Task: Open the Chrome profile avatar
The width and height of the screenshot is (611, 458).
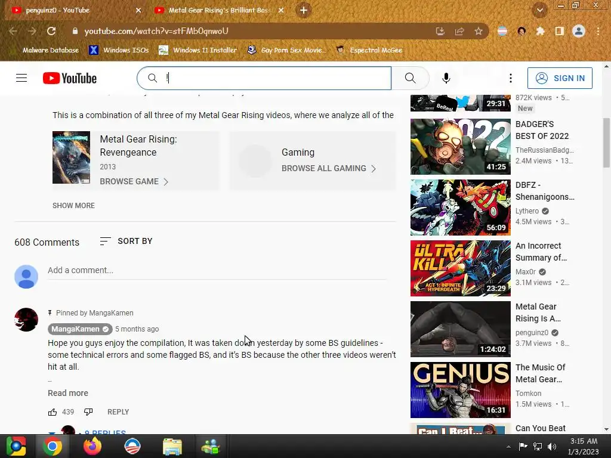Action: (579, 31)
